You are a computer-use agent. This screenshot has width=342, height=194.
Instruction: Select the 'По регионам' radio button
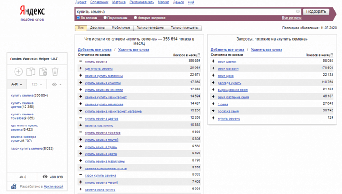105,18
